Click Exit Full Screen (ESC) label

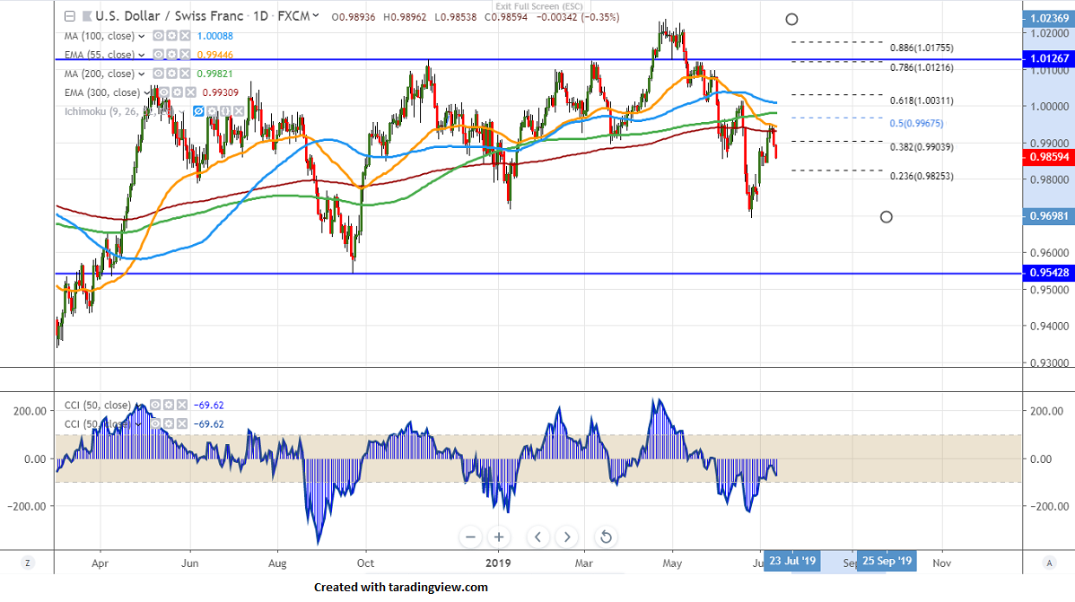tap(538, 7)
